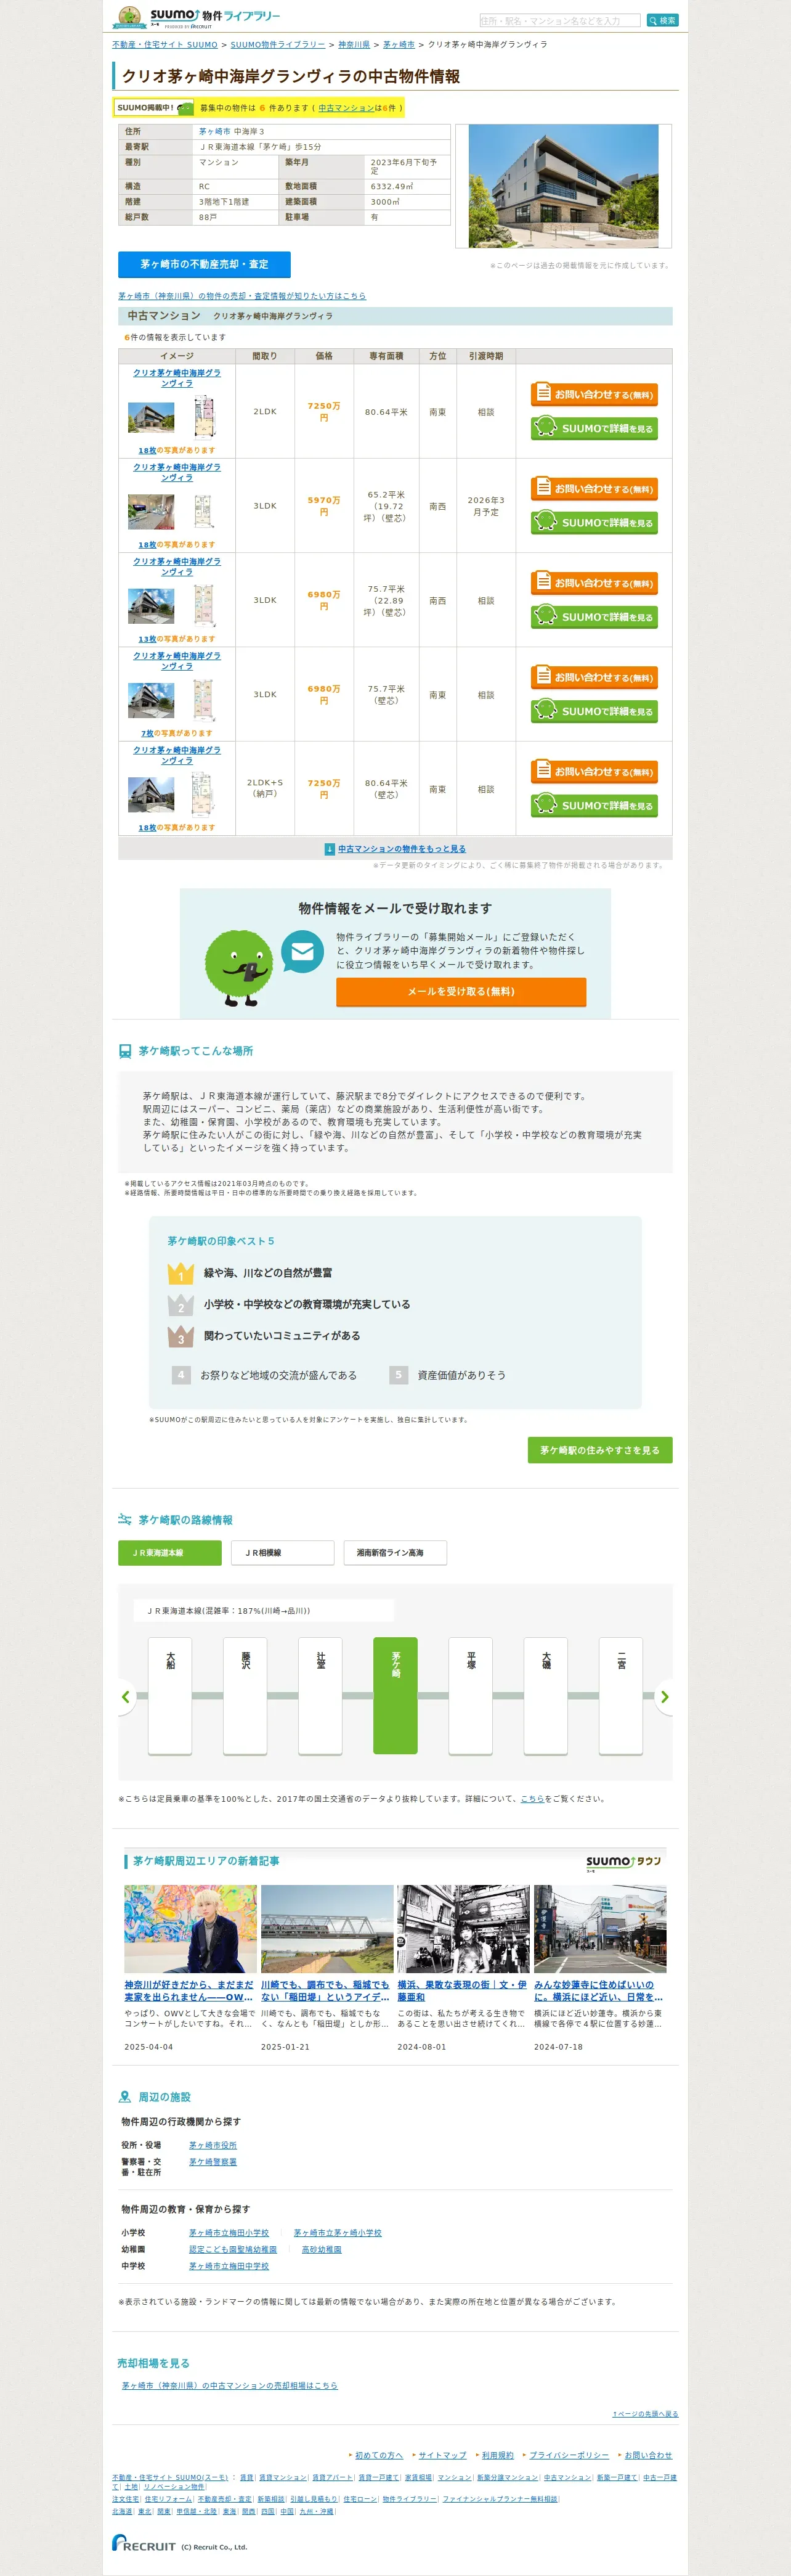Screen dimensions: 791x2576
Task: Open article みんな妙蓮寺に住めばいいのに
Action: point(599,1991)
